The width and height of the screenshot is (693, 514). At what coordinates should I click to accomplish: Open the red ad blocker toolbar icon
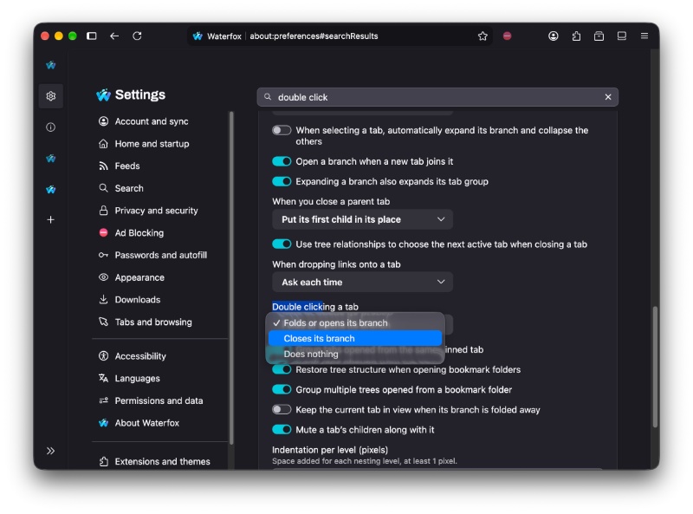click(507, 36)
